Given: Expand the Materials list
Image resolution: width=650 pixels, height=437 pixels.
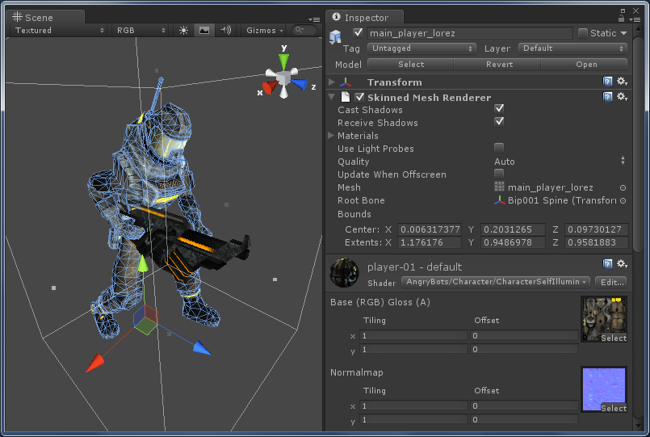Looking at the screenshot, I should click(331, 136).
